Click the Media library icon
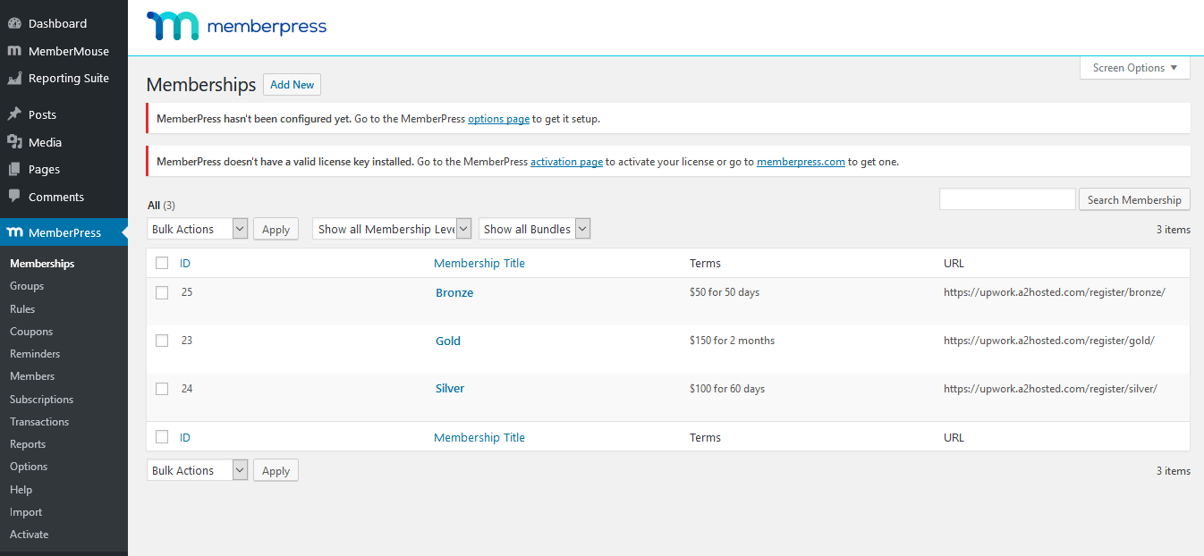1204x556 pixels. [x=14, y=142]
